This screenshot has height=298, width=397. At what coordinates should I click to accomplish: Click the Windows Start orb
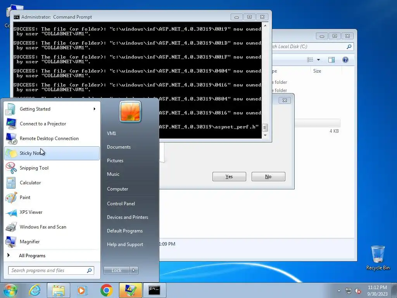(10, 290)
